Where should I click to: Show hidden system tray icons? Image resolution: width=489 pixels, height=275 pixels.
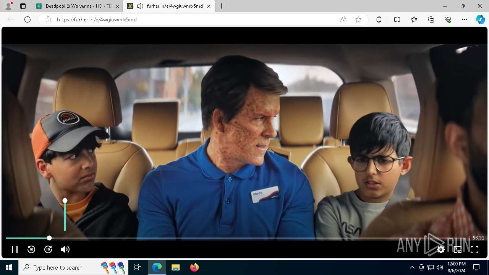412,267
